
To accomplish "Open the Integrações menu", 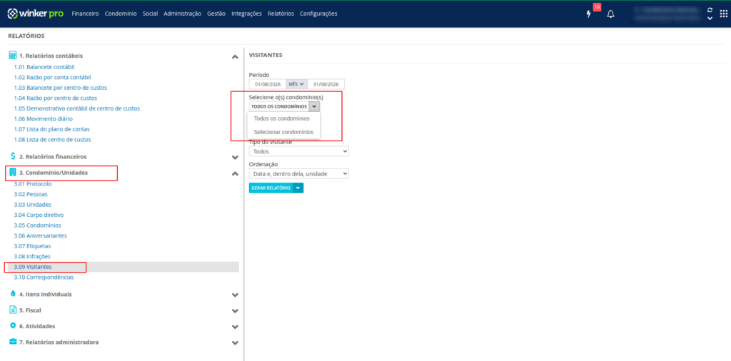I will pos(246,14).
